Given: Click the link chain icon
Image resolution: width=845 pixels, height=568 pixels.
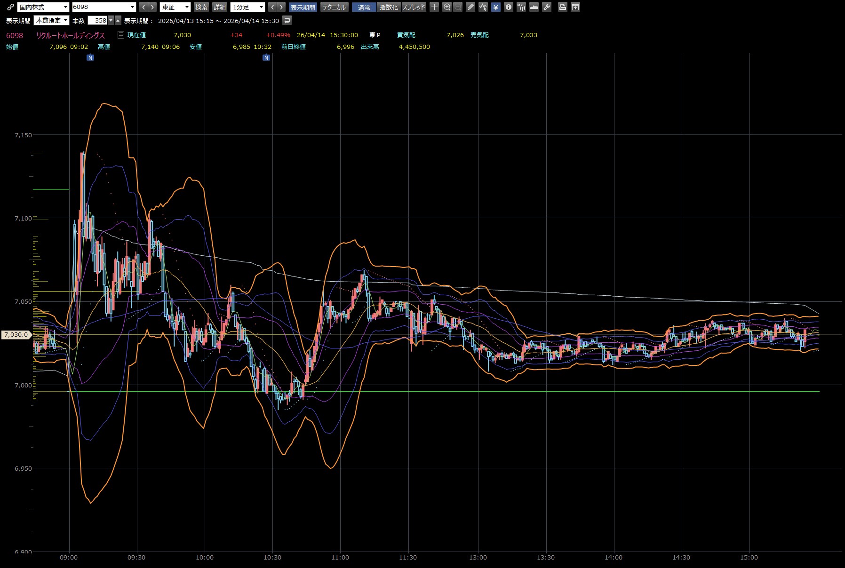Looking at the screenshot, I should pos(10,7).
